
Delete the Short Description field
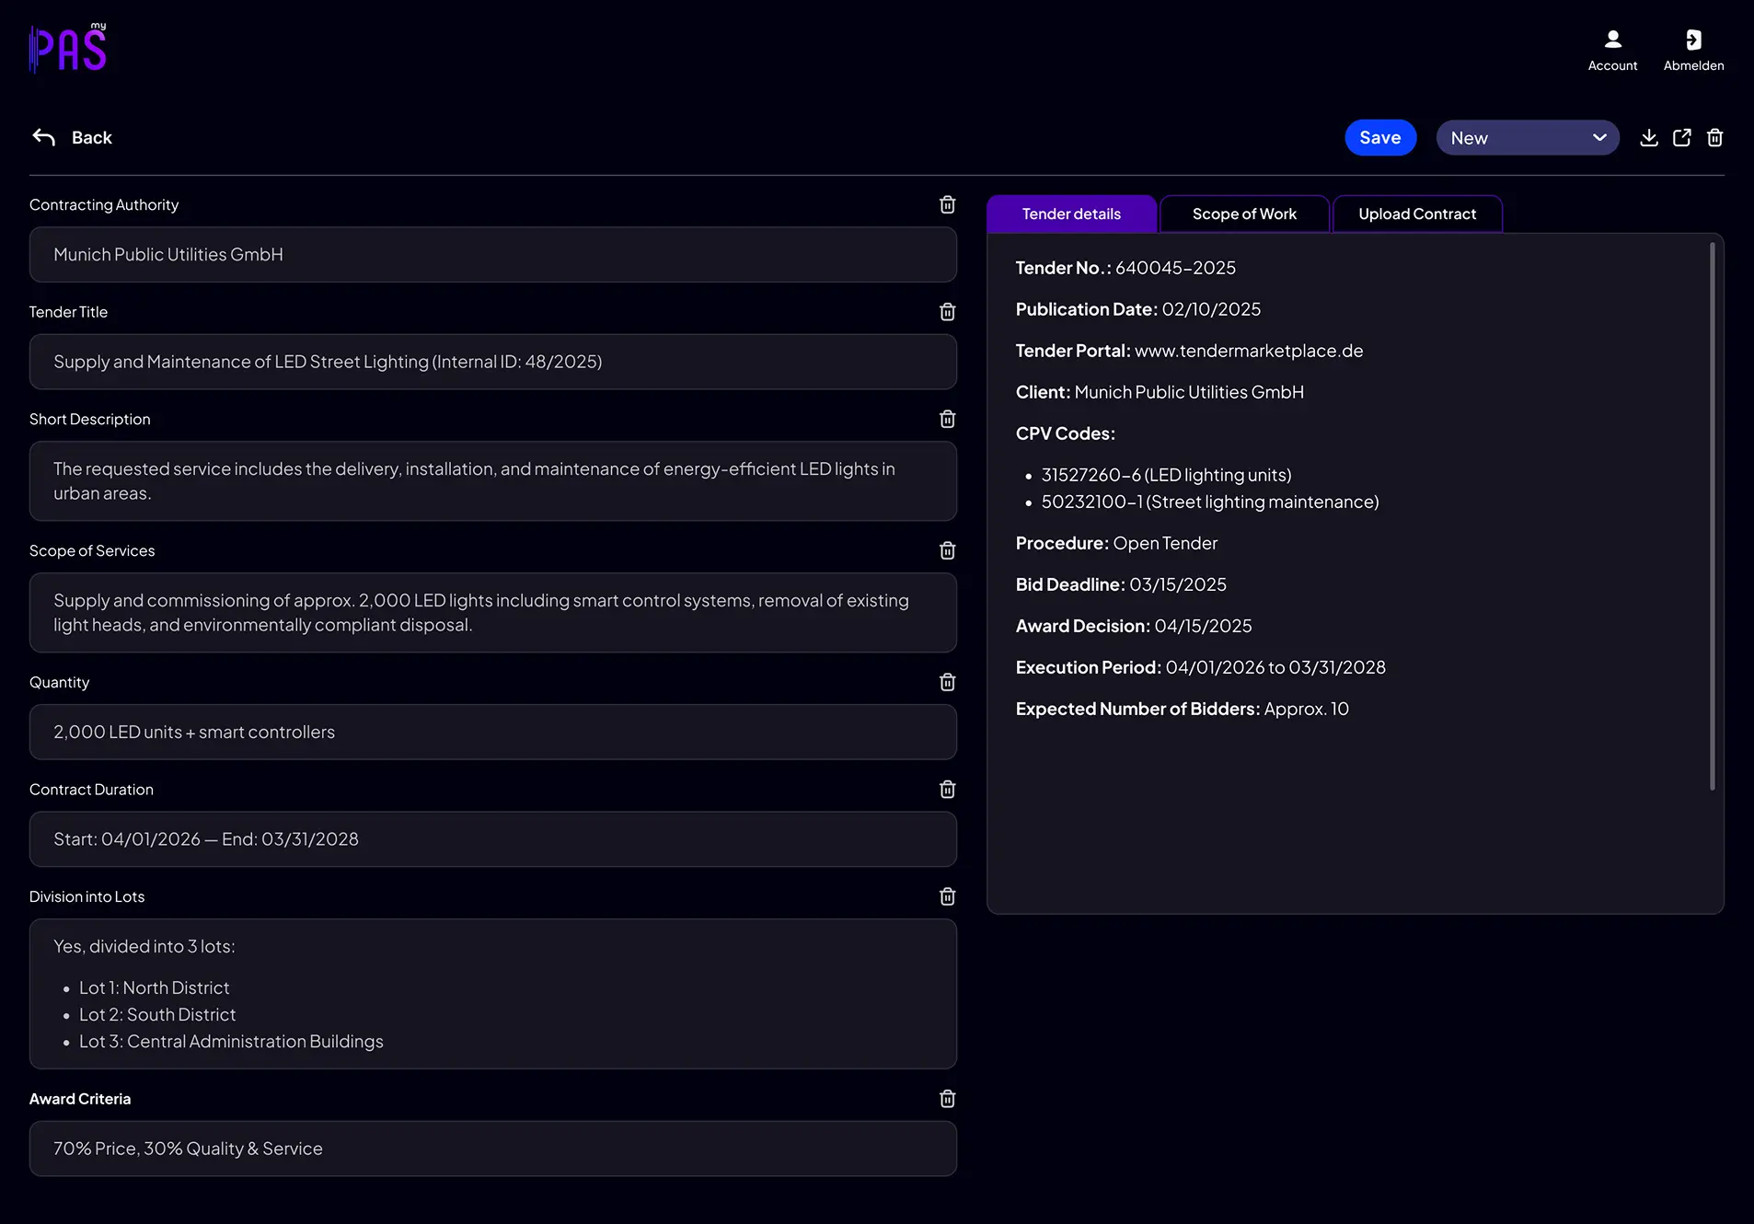pyautogui.click(x=947, y=419)
